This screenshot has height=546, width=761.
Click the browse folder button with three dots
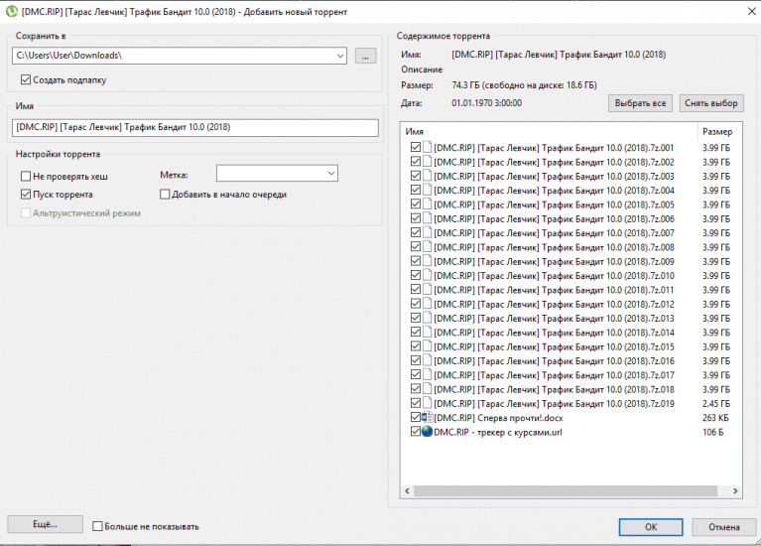point(366,56)
